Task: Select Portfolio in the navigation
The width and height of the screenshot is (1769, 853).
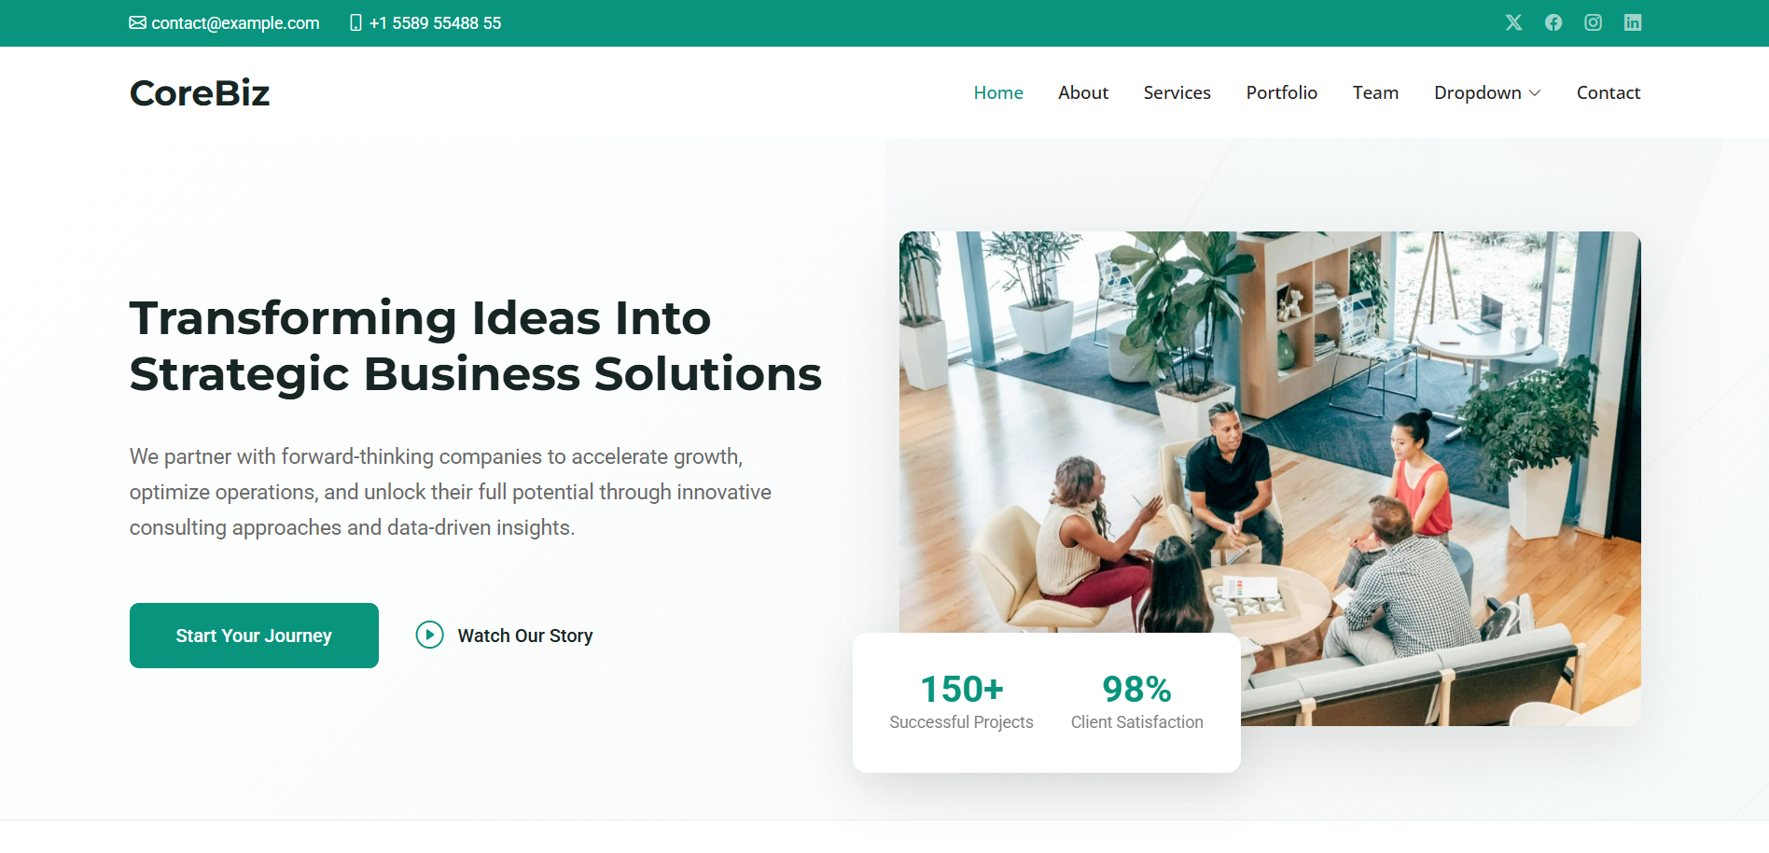Action: 1282,92
